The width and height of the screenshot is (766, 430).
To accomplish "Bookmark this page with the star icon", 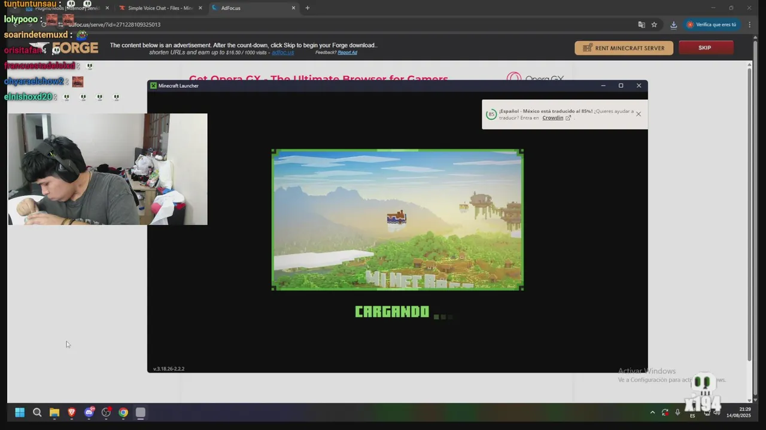I will coord(654,24).
